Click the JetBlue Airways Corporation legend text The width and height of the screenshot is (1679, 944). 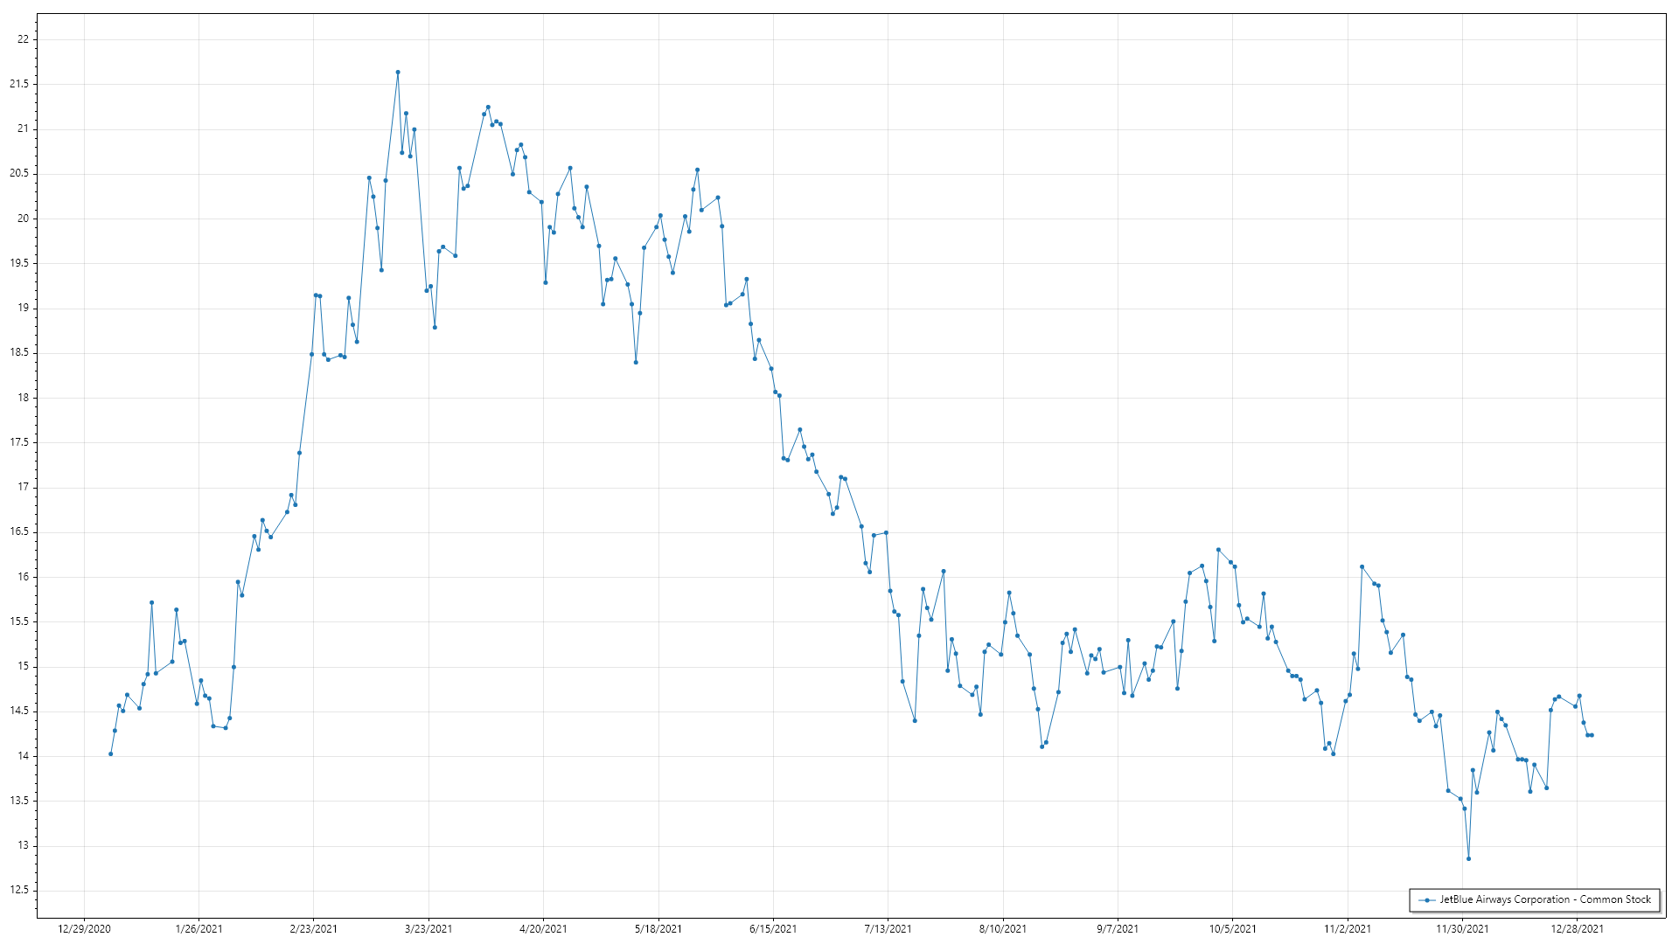click(x=1544, y=899)
